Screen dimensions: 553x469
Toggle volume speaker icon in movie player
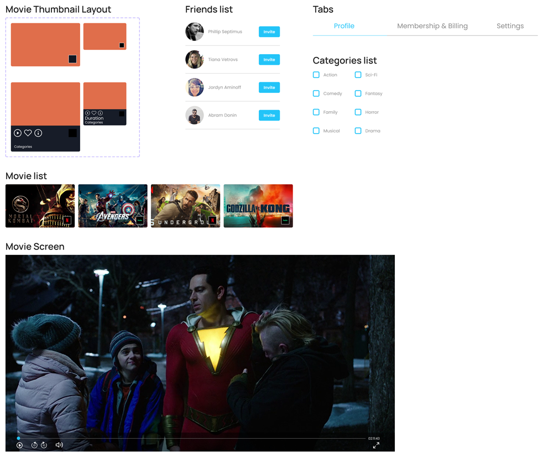[x=59, y=445]
